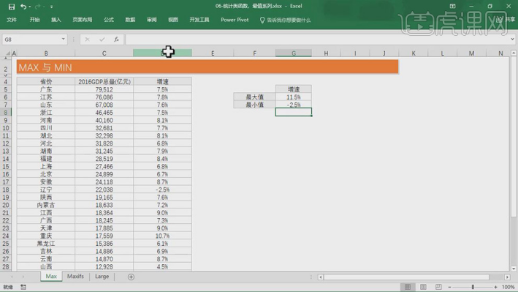Switch to the 数据 ribbon tab
The height and width of the screenshot is (292, 518).
coord(130,20)
